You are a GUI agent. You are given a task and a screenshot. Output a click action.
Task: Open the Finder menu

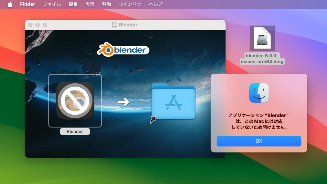(28, 4)
